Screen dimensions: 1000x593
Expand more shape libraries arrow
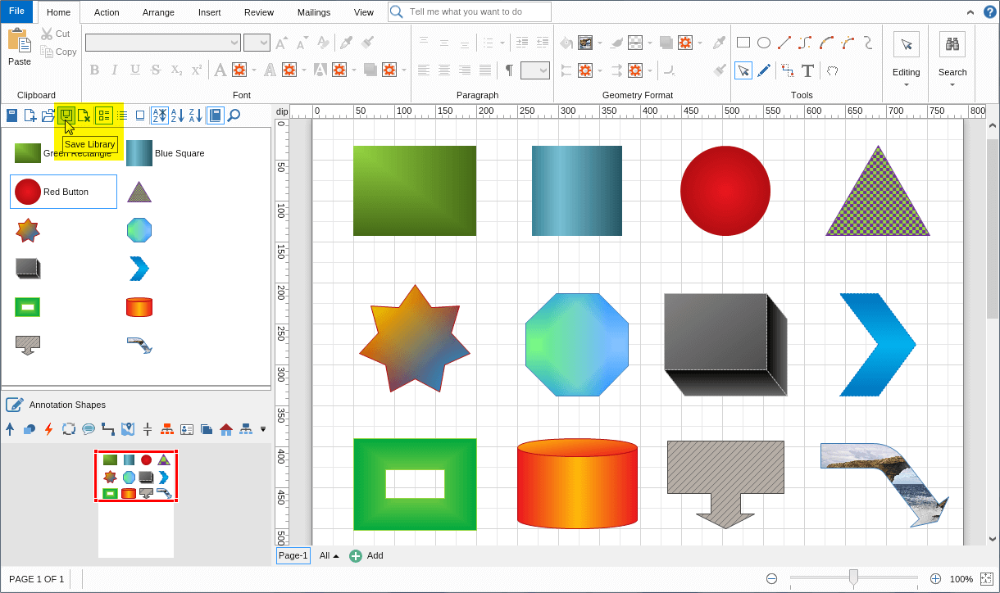[263, 428]
